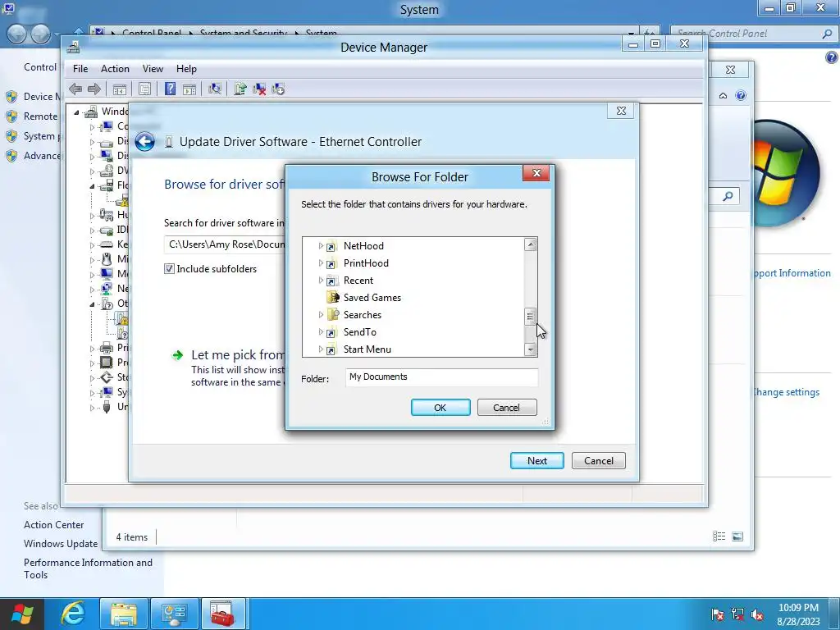Open File menu in Device Manager
The image size is (840, 630).
tap(80, 69)
